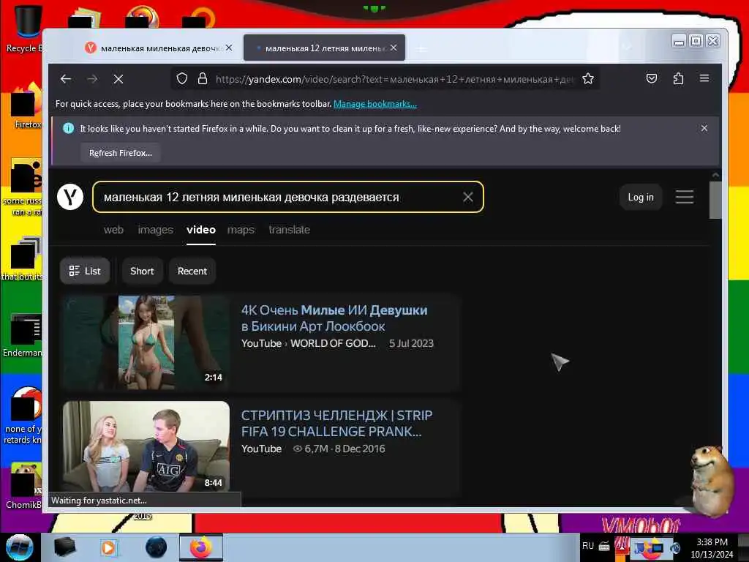Open Firefox application hamburger menu

[704, 78]
